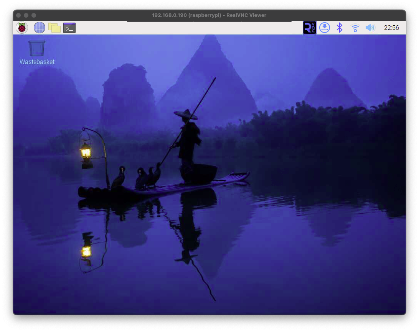Expand the Wi-Fi network list

coord(355,28)
